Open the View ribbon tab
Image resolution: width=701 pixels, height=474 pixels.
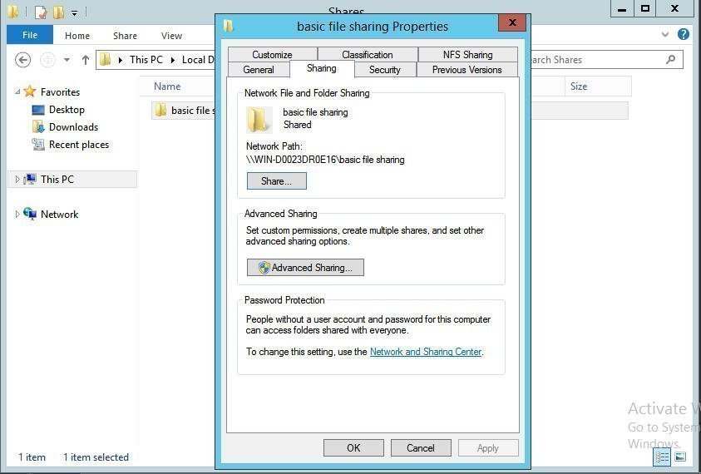pos(171,36)
